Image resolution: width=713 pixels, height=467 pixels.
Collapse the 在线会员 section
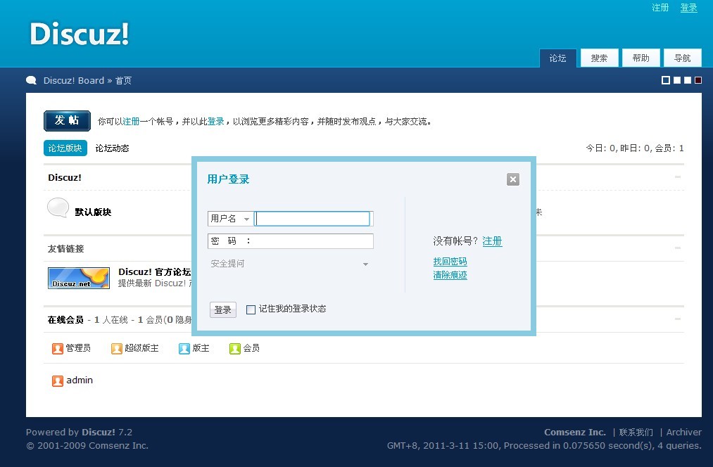pos(678,319)
